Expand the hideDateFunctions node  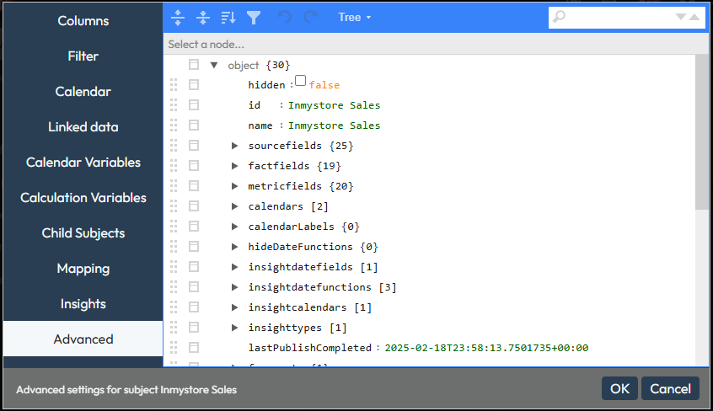click(x=234, y=247)
